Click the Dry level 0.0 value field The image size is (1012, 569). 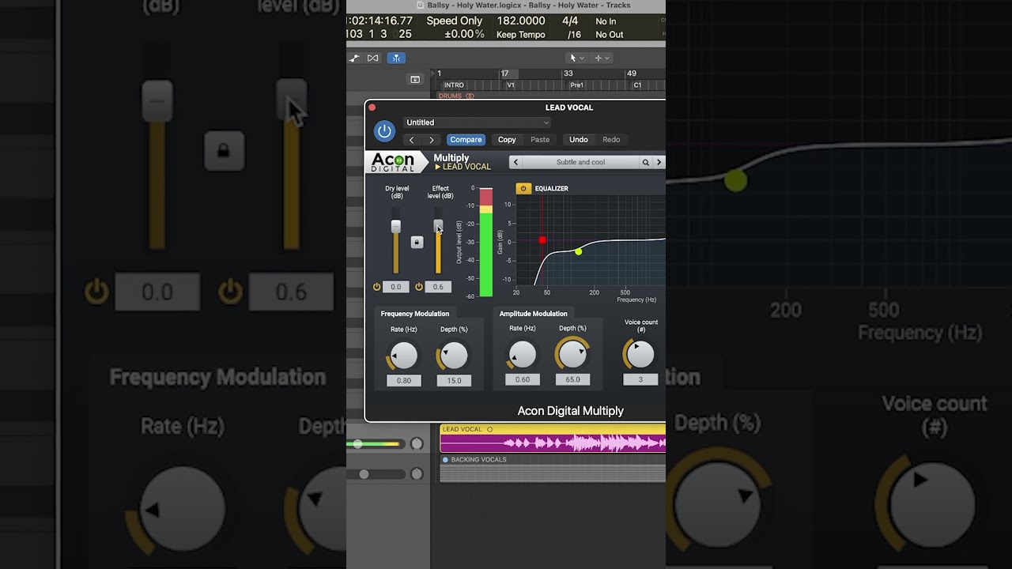pyautogui.click(x=395, y=287)
